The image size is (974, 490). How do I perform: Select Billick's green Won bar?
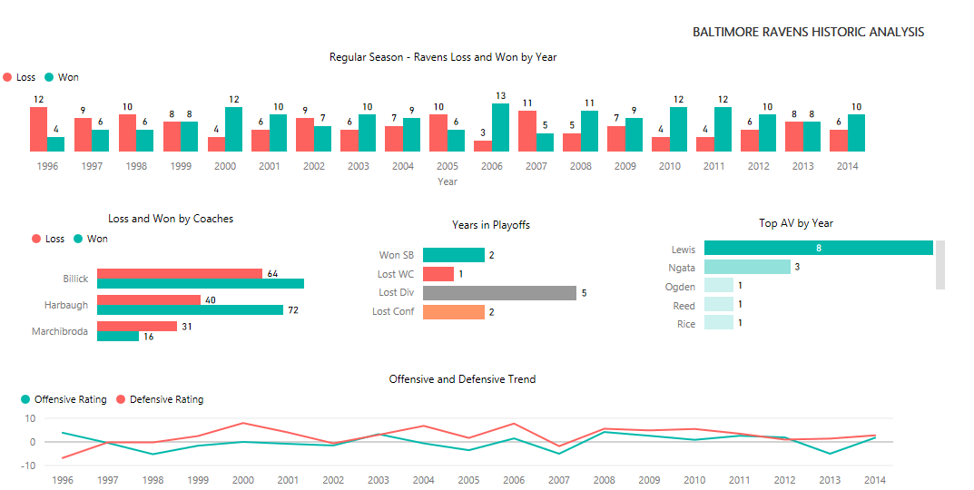point(201,284)
